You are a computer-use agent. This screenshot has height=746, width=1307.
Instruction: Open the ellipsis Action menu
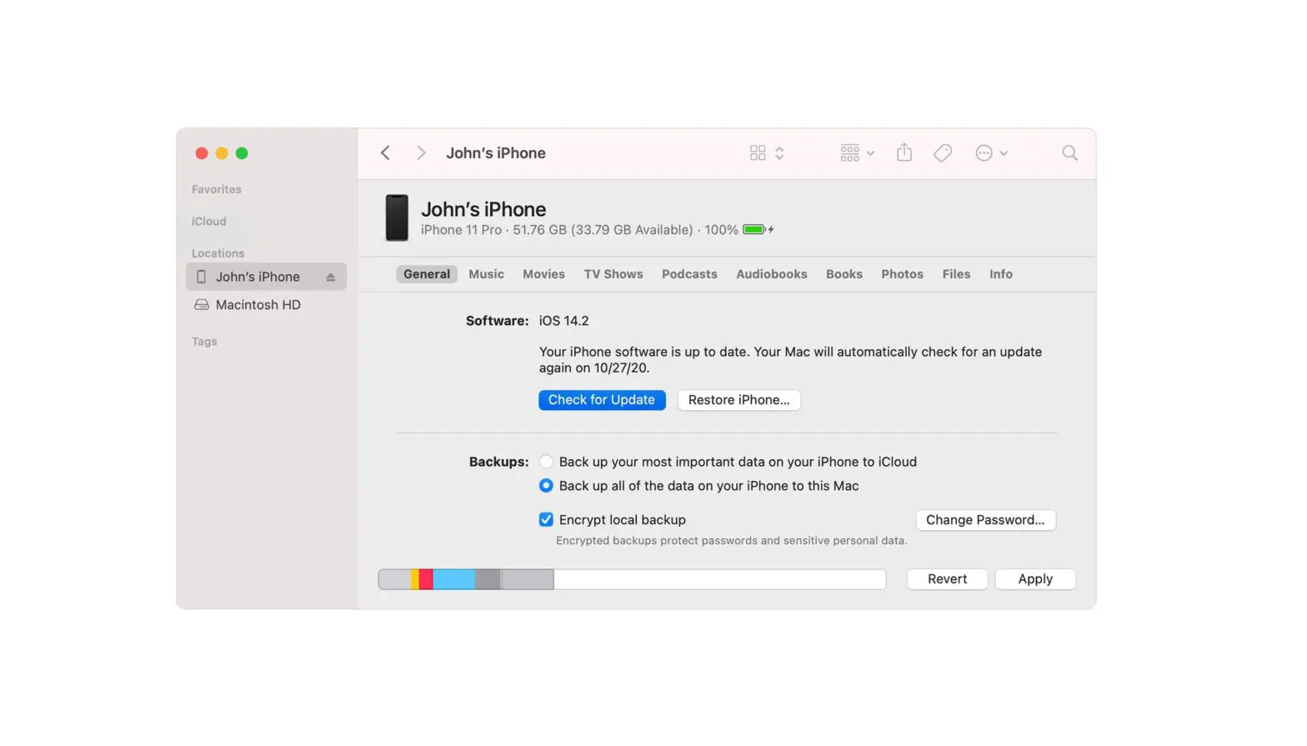(984, 153)
